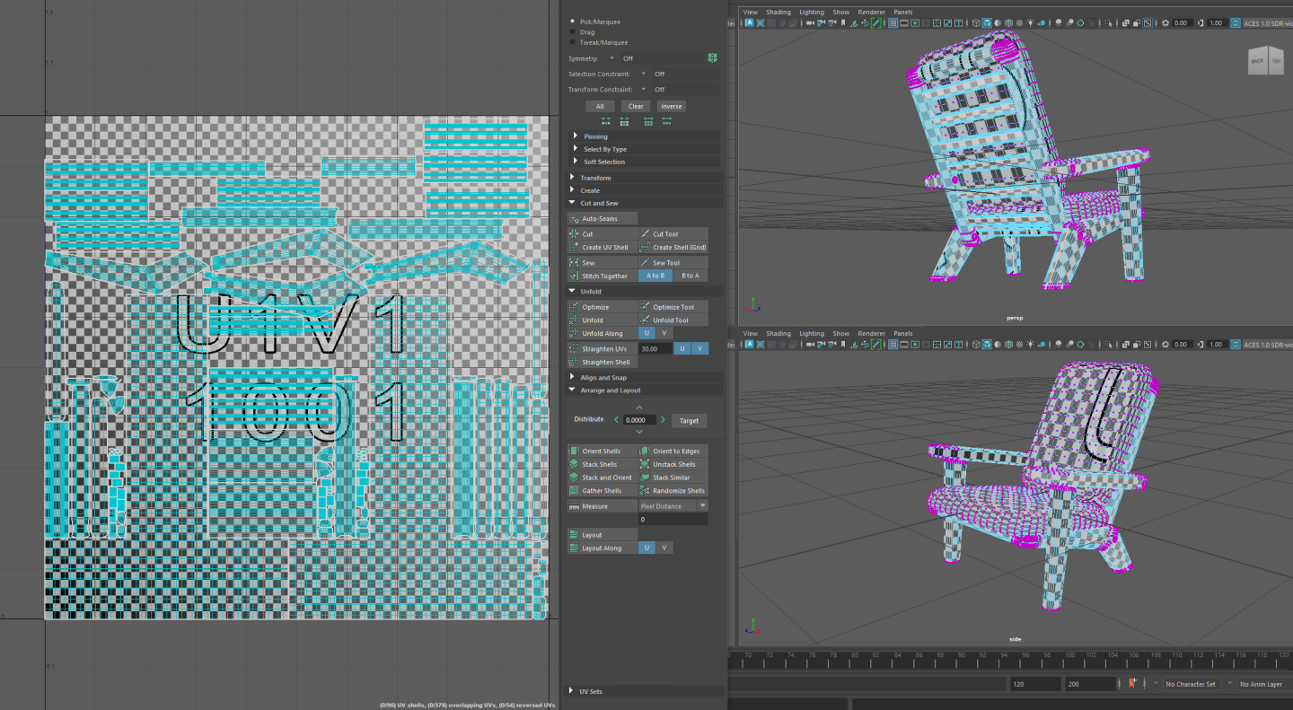1293x710 pixels.
Task: Toggle U for Straighten UVs
Action: click(x=682, y=348)
